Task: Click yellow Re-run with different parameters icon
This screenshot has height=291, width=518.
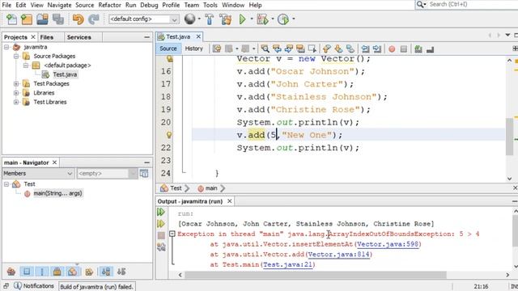Action: [x=161, y=224]
